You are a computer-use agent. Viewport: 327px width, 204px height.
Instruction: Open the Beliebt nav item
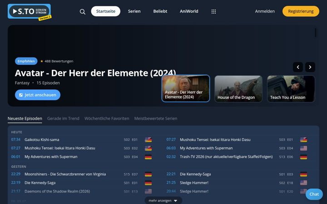point(160,11)
